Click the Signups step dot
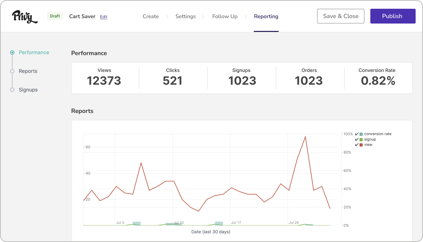423x242 pixels. point(12,90)
